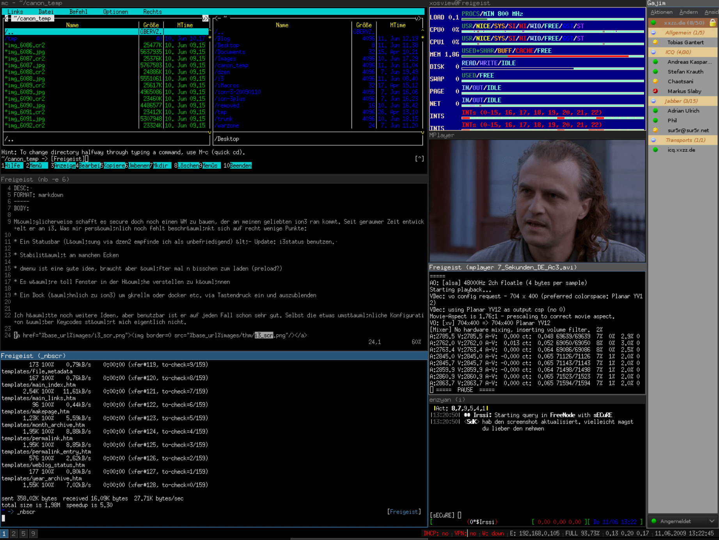Collapse the ICQ contact group
This screenshot has width=719, height=540.
point(653,52)
